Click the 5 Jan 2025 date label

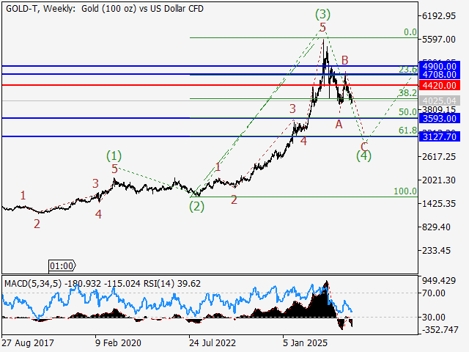click(x=305, y=342)
